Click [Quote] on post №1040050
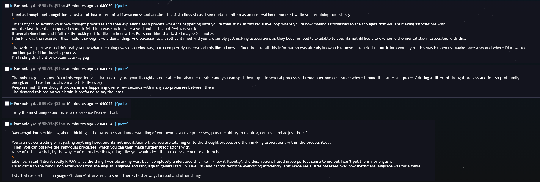 [x=122, y=6]
